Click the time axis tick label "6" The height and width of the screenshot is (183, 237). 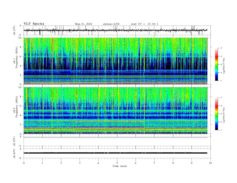click(136, 163)
